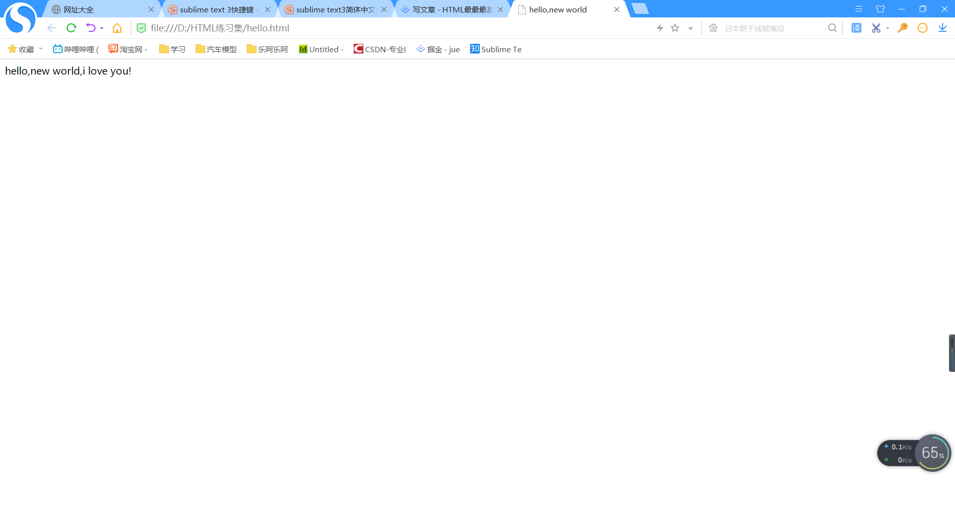Image resolution: width=955 pixels, height=512 pixels.
Task: Click the magnifier search icon
Action: pyautogui.click(x=832, y=28)
